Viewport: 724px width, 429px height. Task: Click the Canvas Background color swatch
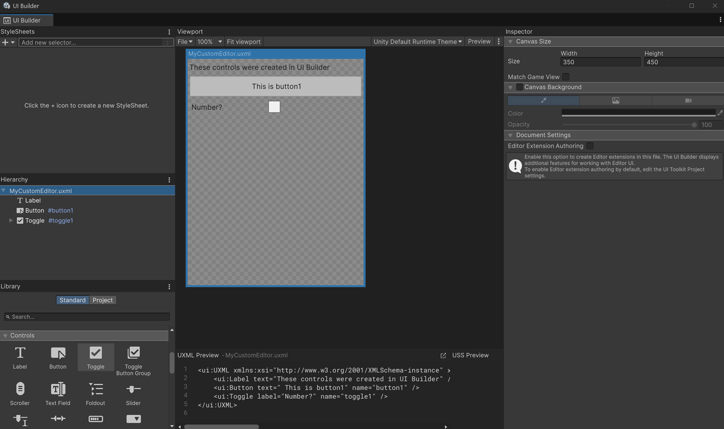tap(638, 113)
